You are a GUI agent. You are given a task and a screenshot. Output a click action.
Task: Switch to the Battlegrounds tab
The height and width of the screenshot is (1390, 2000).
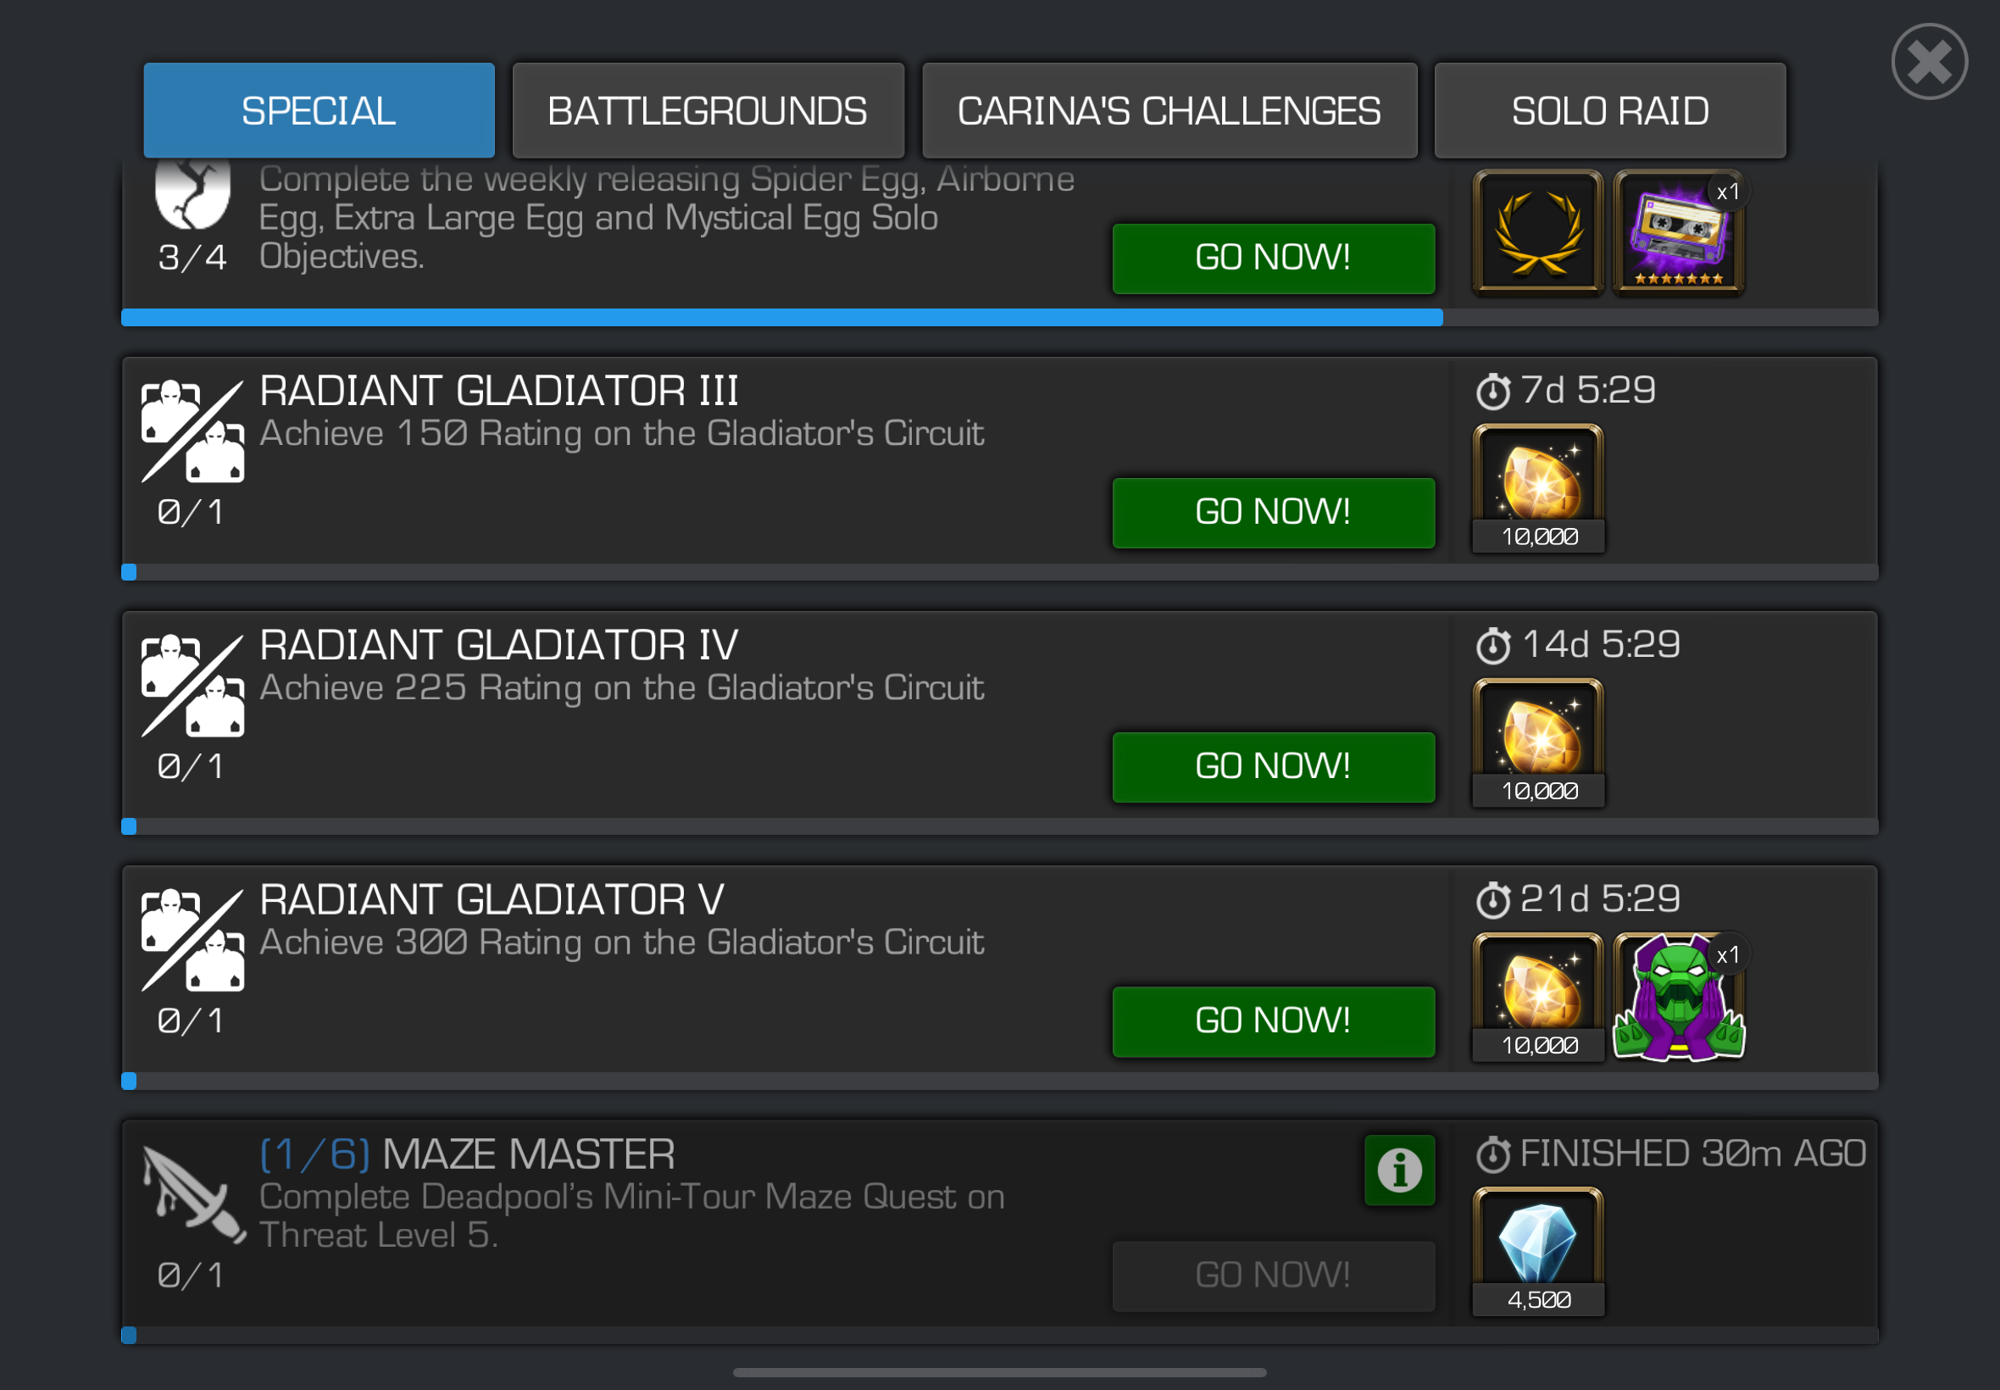[707, 111]
